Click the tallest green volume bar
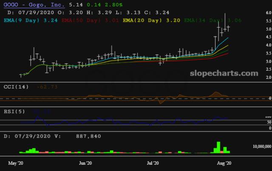 point(218,147)
